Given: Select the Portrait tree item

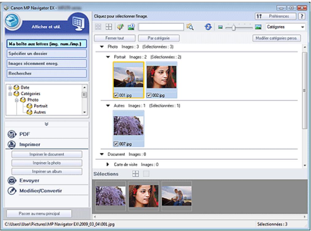Looking at the screenshot, I should [41, 106].
